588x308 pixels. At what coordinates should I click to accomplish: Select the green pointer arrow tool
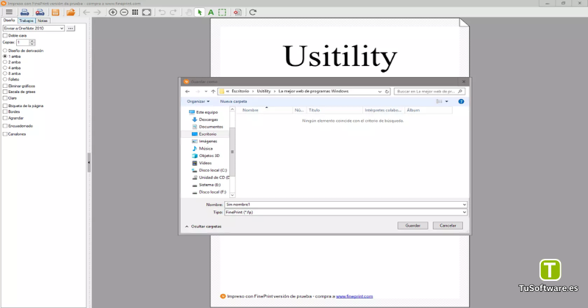pos(199,12)
